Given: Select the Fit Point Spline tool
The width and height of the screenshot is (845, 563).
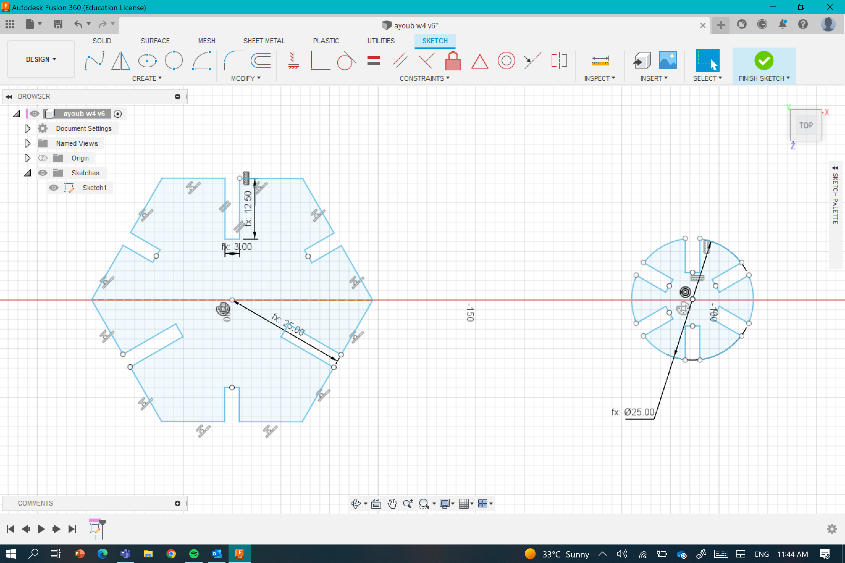Looking at the screenshot, I should [x=94, y=61].
